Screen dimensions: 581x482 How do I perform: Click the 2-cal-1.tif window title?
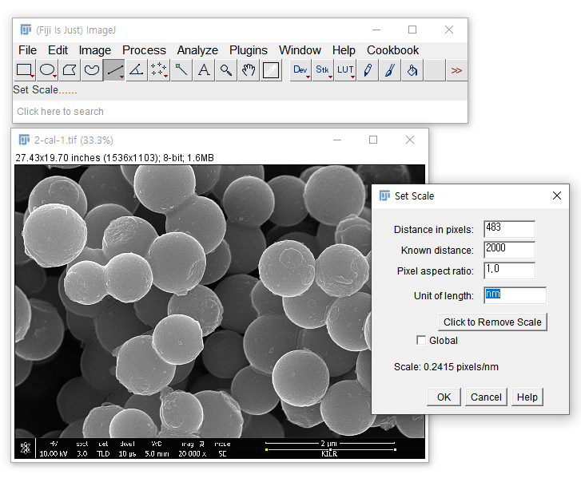tap(74, 140)
